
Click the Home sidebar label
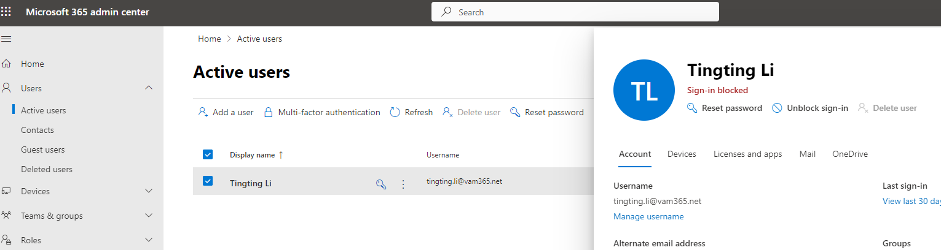33,64
